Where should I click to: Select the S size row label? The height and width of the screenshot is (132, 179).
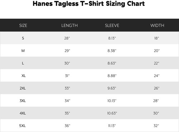[x=23, y=38]
